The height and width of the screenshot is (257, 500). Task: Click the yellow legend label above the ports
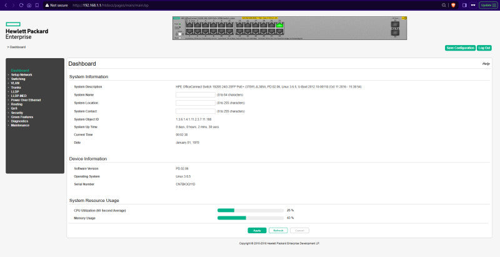(x=260, y=18)
